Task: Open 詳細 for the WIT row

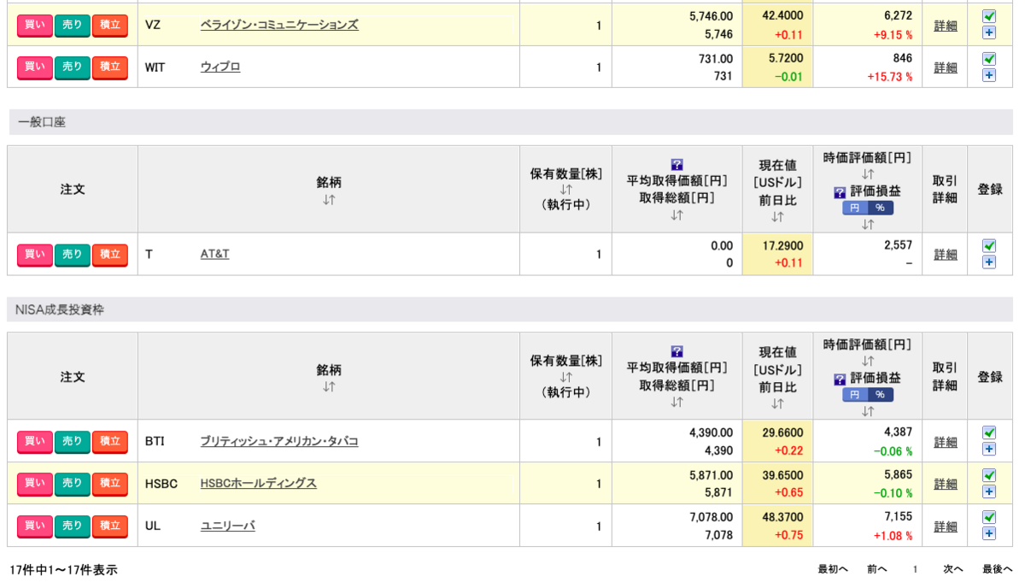Action: [946, 68]
